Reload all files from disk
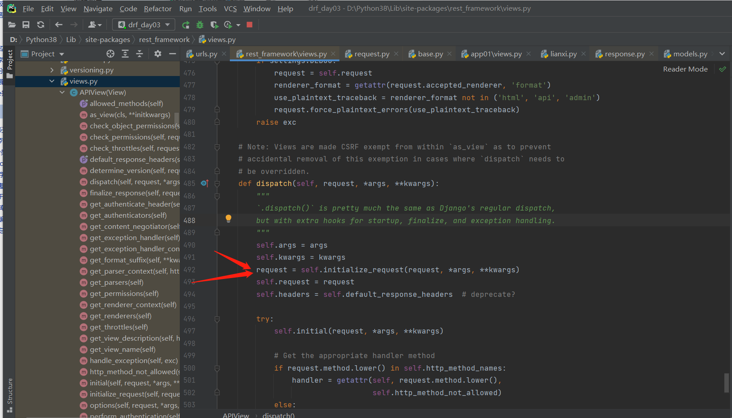 tap(41, 25)
